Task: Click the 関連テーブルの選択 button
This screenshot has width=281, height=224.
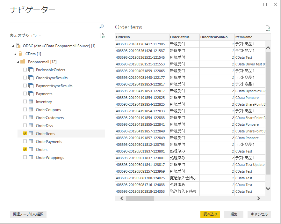Action: [x=28, y=214]
